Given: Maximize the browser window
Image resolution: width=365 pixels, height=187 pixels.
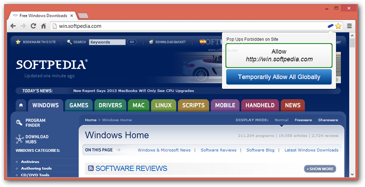Looking at the screenshot, I should (x=336, y=8).
